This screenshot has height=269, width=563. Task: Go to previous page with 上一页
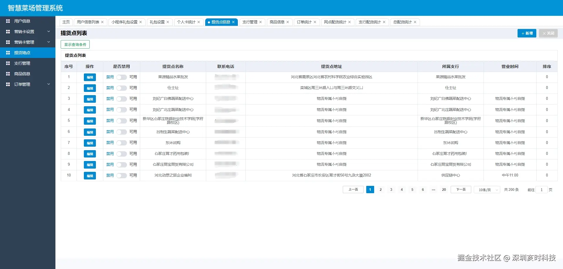point(353,190)
